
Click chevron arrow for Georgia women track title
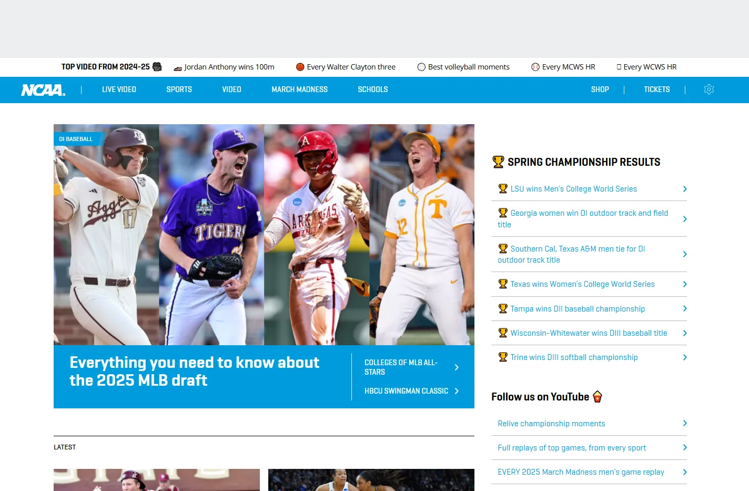(x=685, y=219)
